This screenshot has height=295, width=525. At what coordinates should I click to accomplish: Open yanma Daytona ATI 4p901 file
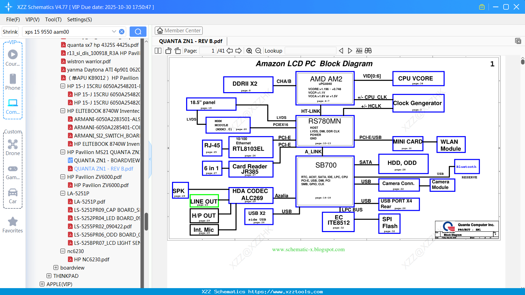point(103,69)
